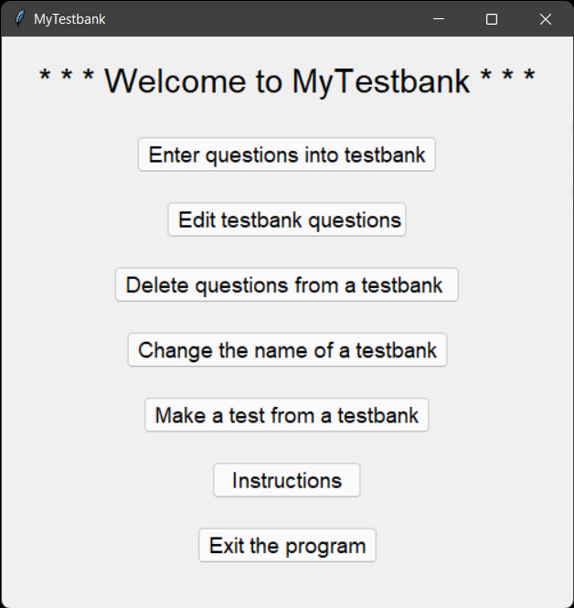Open the Instructions screen
Viewport: 574px width, 608px height.
pos(286,480)
